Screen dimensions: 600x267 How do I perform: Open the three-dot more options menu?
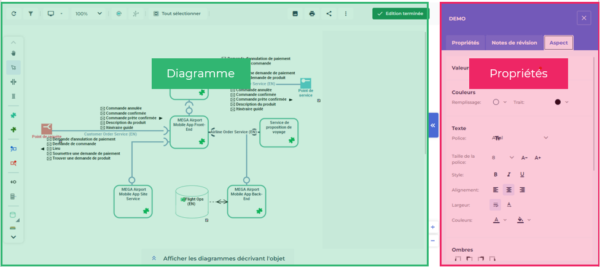pyautogui.click(x=346, y=14)
